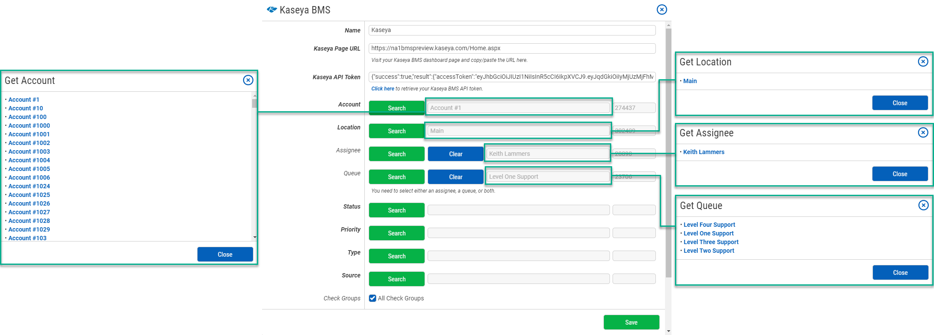Viewport: 934px width, 335px height.
Task: Close the Kaseya BMS dialog with X icon
Action: 662,10
